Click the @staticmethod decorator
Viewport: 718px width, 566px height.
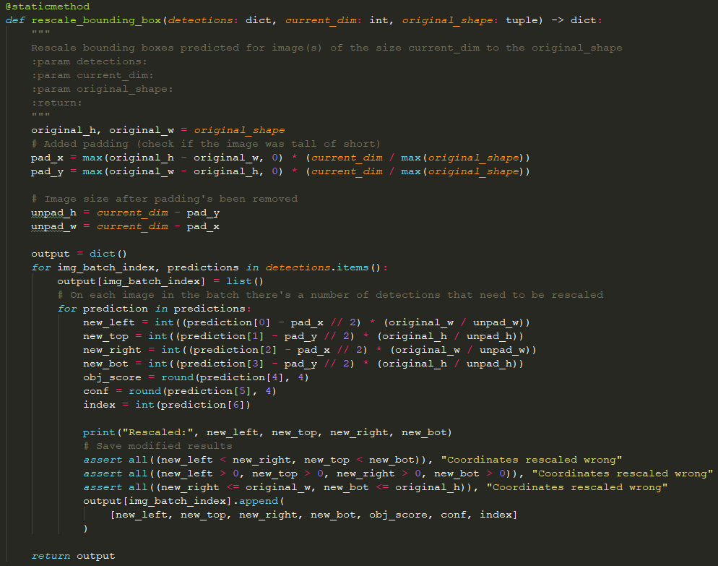[x=48, y=7]
